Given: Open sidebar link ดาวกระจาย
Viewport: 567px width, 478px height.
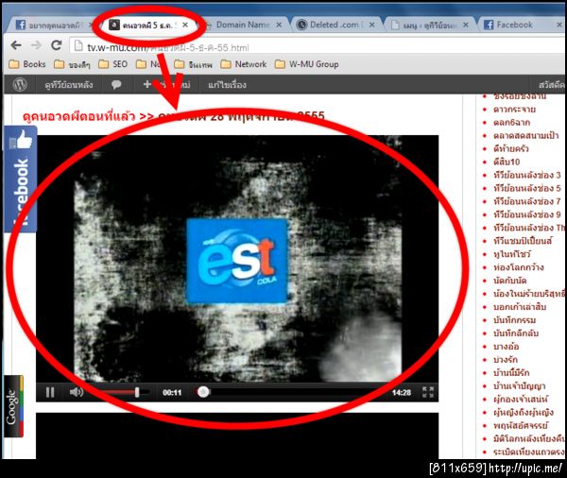Looking at the screenshot, I should click(514, 110).
